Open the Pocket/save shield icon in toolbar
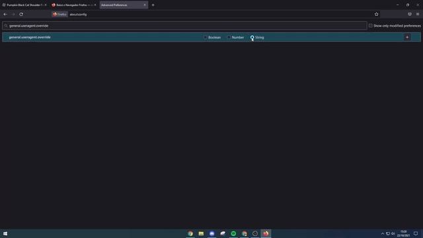423x238 pixels. [x=410, y=15]
